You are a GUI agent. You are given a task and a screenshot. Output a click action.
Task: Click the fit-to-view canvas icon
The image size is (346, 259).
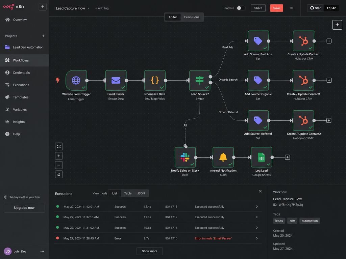point(59,146)
